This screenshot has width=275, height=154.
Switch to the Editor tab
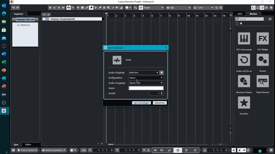point(28,145)
